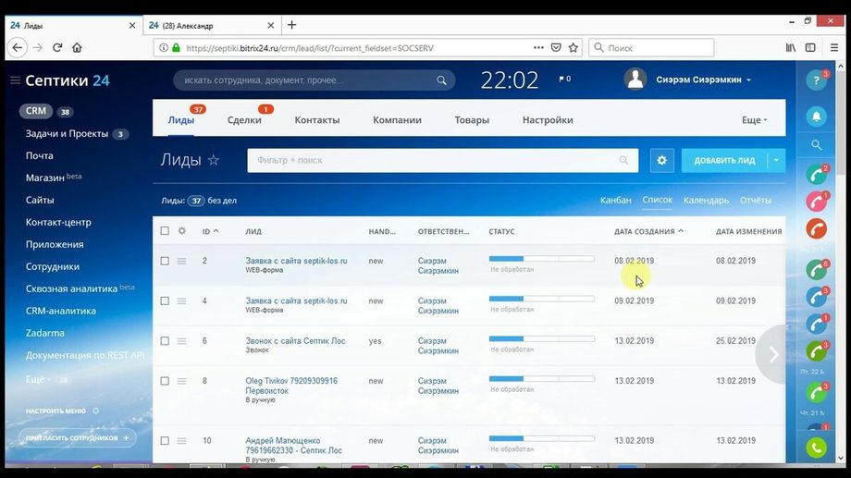Click status progress bar for lead ID 2

542,259
